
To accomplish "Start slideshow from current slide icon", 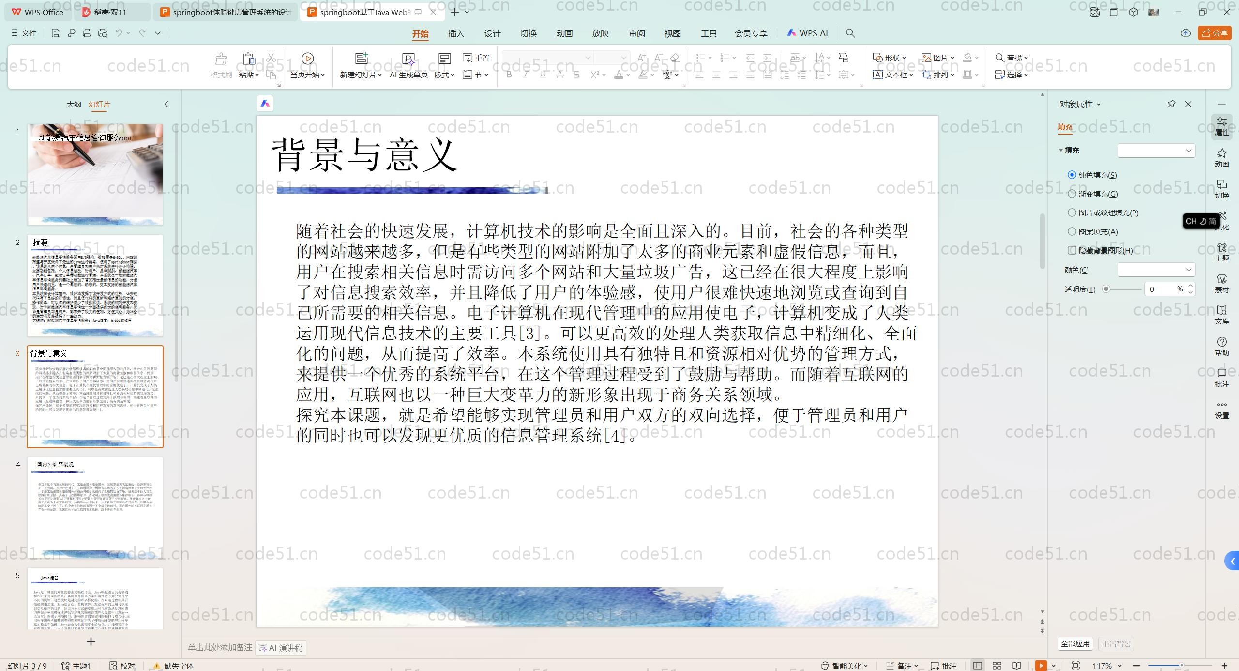I will point(307,59).
